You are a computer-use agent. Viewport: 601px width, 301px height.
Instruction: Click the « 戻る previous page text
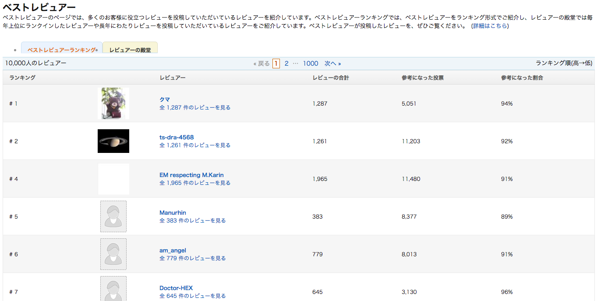click(x=262, y=64)
